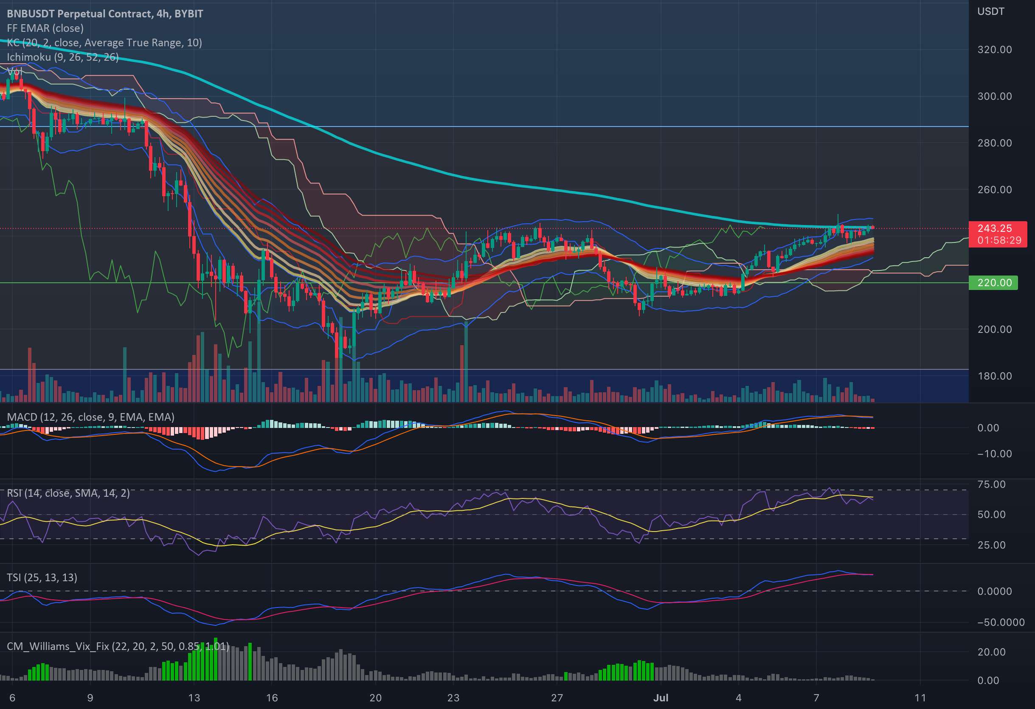Click the 20.00 value on Williams Vix axis
Image resolution: width=1035 pixels, height=709 pixels.
(991, 652)
